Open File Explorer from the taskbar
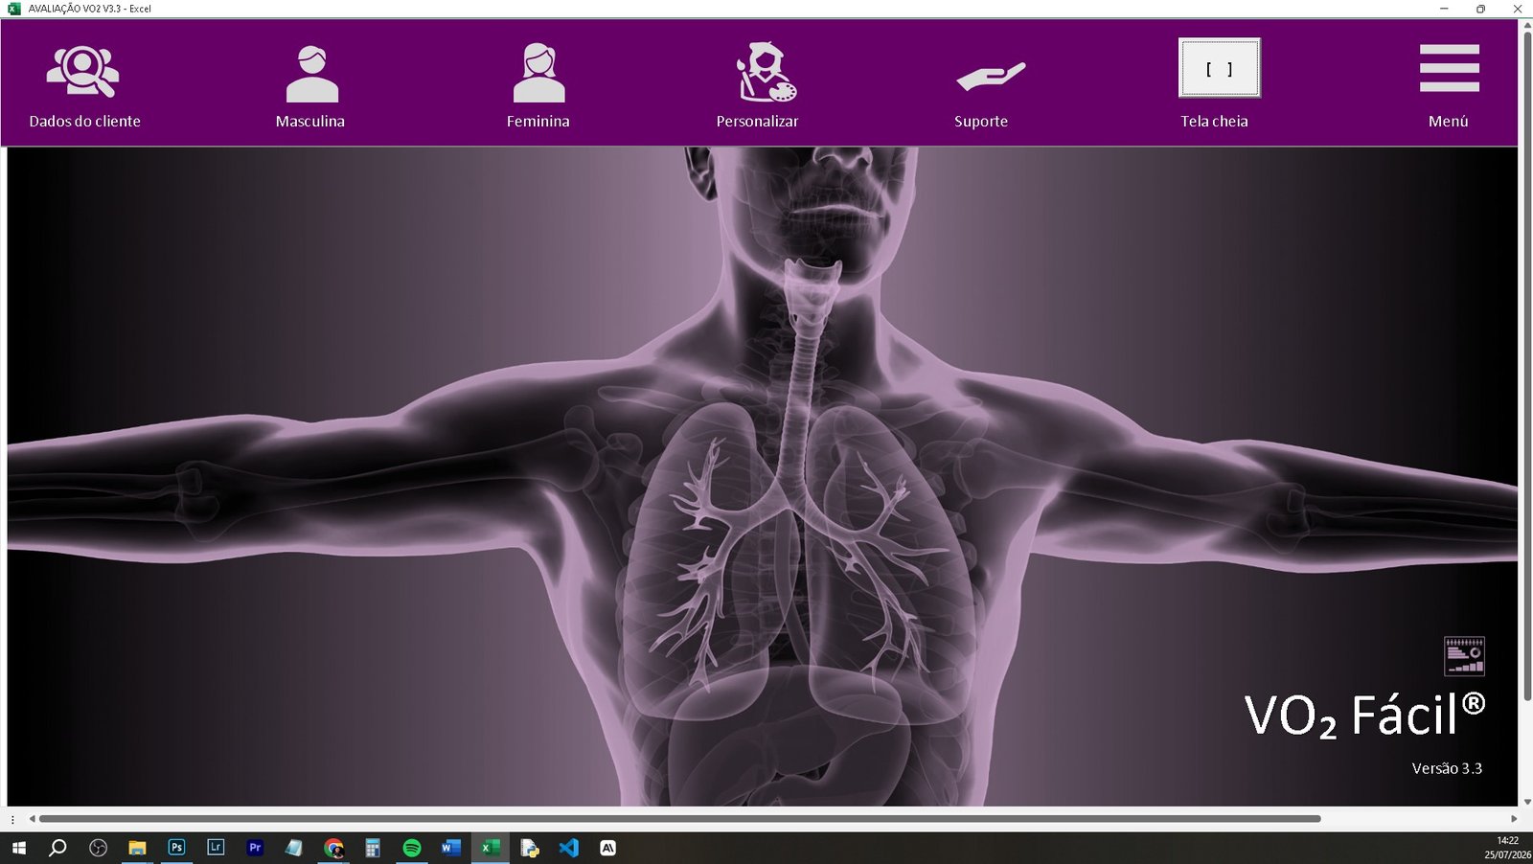Viewport: 1533px width, 864px height. pyautogui.click(x=137, y=848)
